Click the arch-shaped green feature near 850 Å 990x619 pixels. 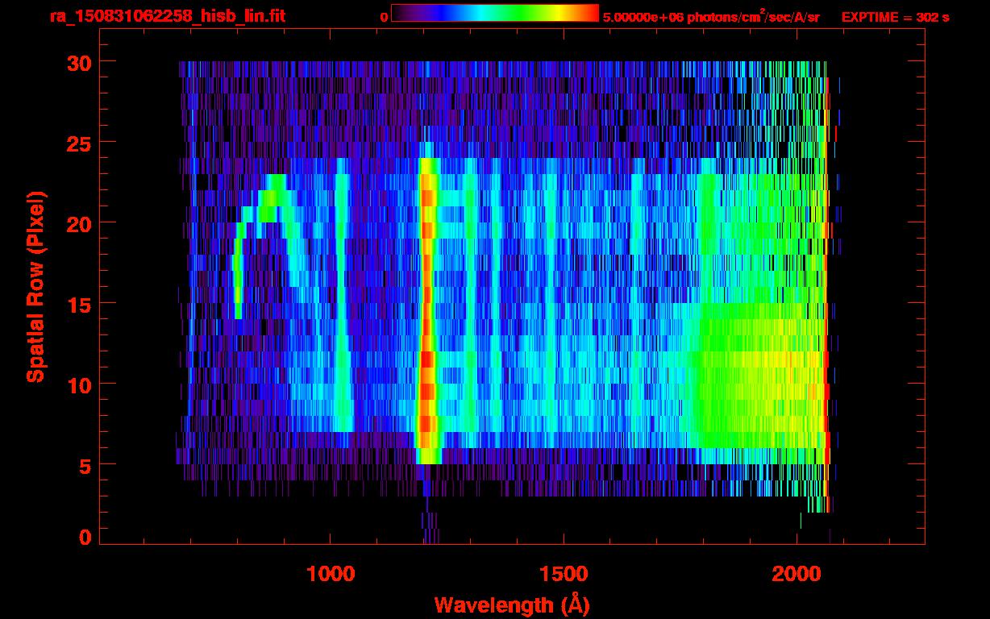coord(270,193)
